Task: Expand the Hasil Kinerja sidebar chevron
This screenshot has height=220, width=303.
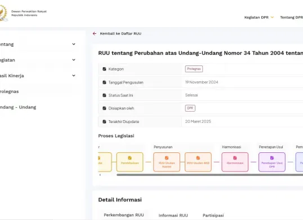Action: [74, 76]
